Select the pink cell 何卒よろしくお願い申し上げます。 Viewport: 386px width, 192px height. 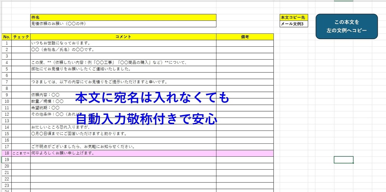(123, 153)
